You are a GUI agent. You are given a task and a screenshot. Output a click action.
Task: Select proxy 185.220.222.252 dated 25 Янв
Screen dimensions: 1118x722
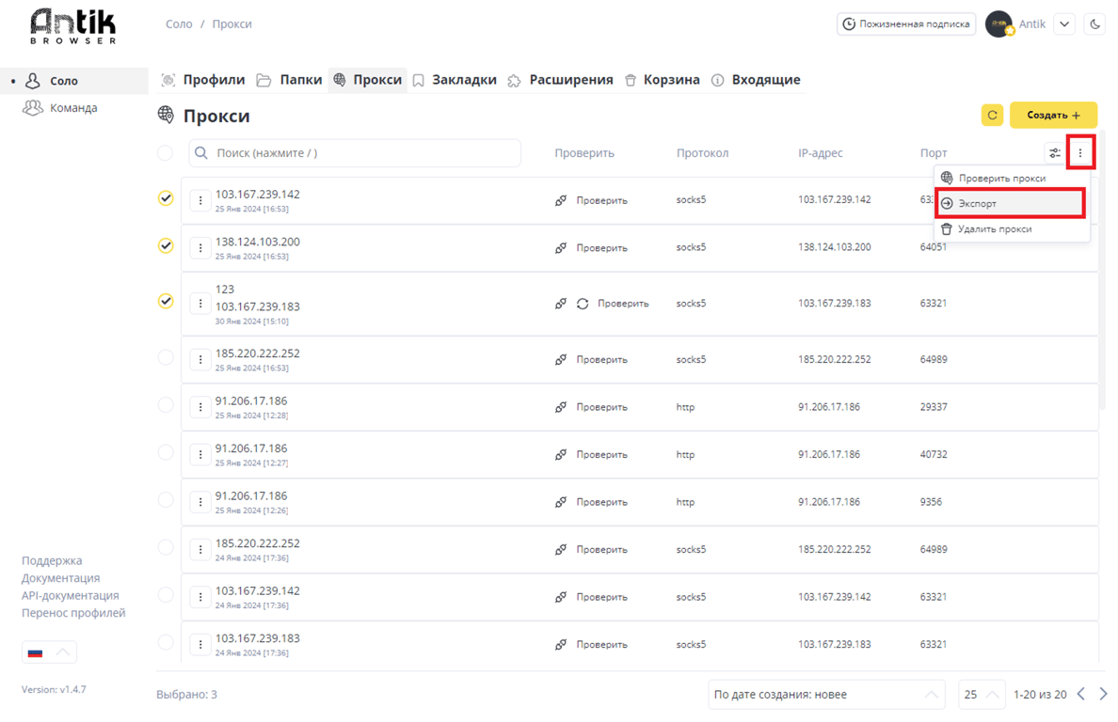pos(166,357)
